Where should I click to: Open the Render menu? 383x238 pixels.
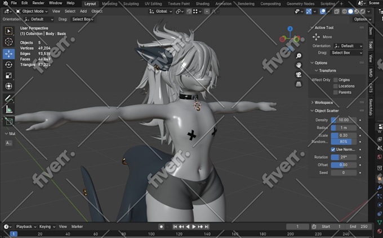point(38,3)
